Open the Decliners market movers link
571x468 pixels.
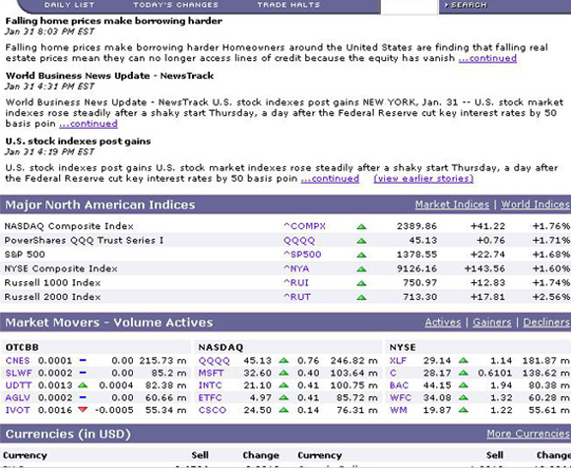[x=546, y=322]
